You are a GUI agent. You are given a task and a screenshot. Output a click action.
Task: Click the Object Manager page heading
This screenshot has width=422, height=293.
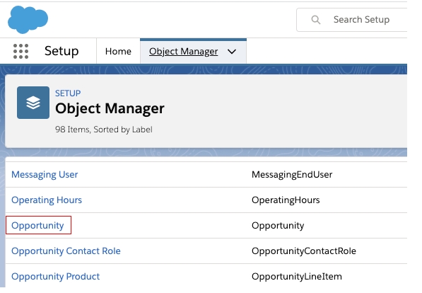[110, 108]
